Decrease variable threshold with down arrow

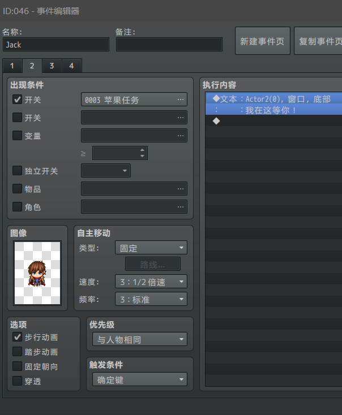pyautogui.click(x=142, y=156)
